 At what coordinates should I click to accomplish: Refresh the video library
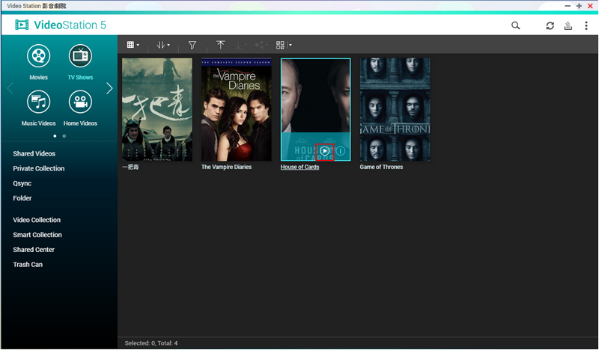pos(550,25)
